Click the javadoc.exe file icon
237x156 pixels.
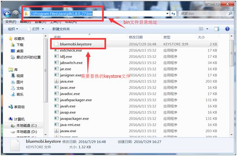click(56, 94)
